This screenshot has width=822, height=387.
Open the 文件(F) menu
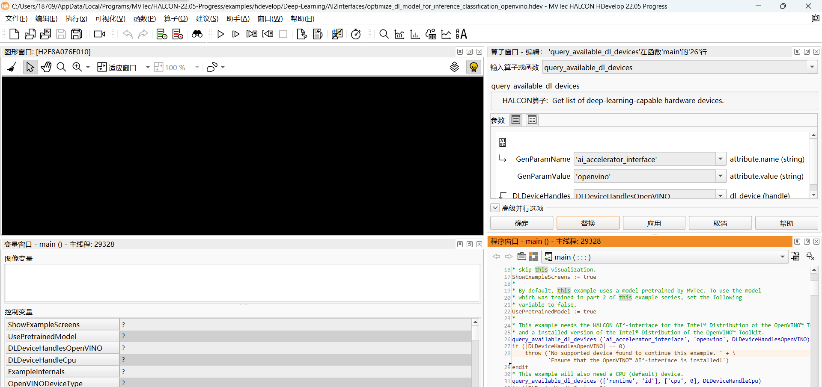pos(16,19)
